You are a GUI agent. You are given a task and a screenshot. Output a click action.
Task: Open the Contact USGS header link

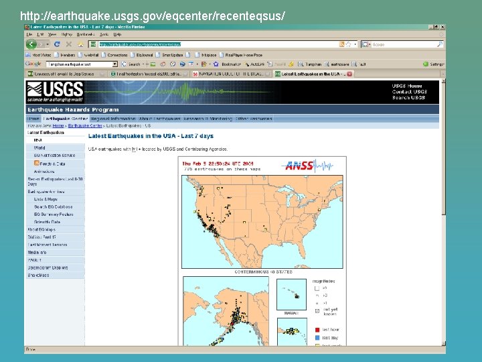(410, 92)
